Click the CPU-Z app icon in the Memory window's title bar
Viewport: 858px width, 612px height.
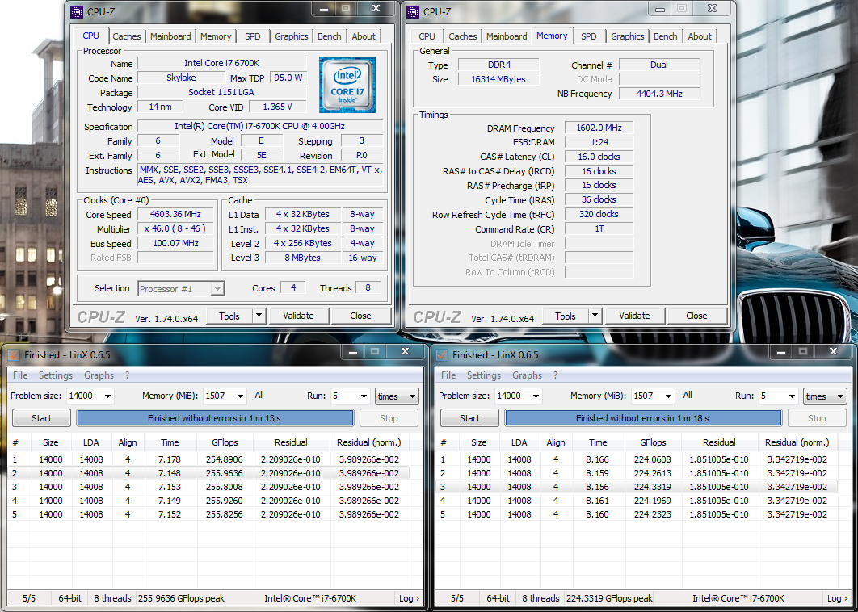tap(413, 11)
